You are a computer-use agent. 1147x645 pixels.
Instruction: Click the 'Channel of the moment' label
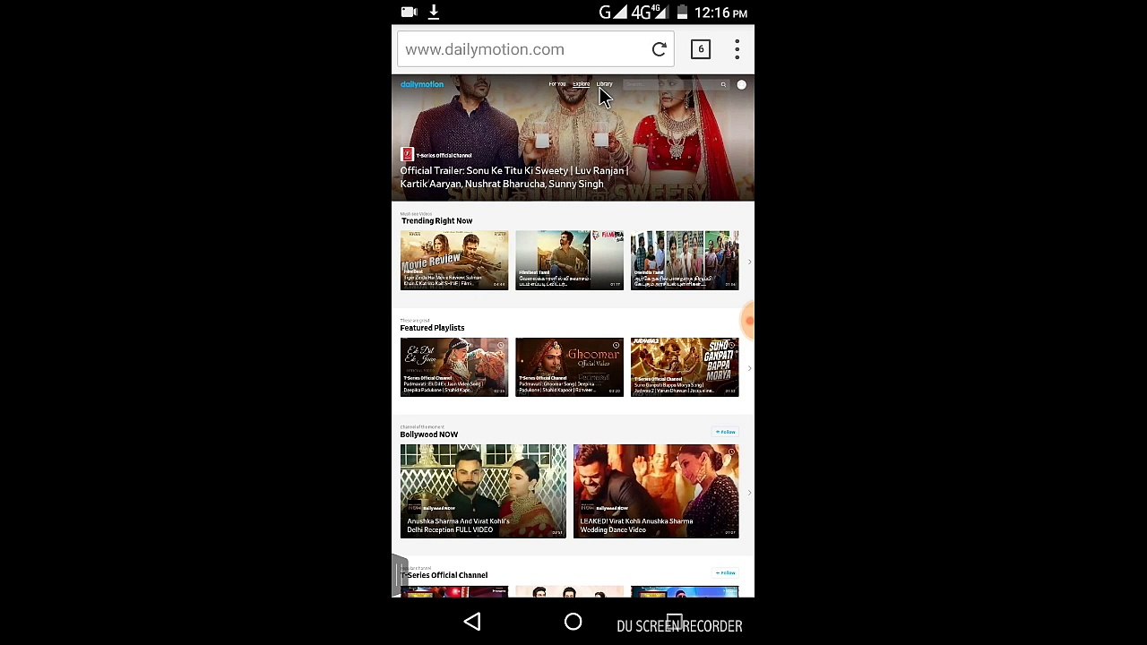(422, 426)
